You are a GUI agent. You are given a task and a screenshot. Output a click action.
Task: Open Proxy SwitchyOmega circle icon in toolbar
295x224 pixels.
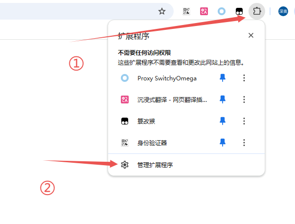222,11
